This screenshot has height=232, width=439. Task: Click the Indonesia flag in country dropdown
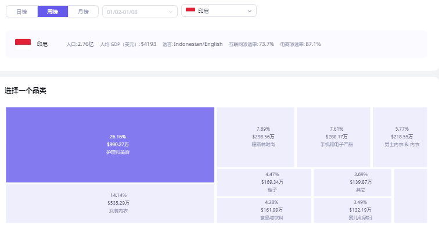(190, 10)
